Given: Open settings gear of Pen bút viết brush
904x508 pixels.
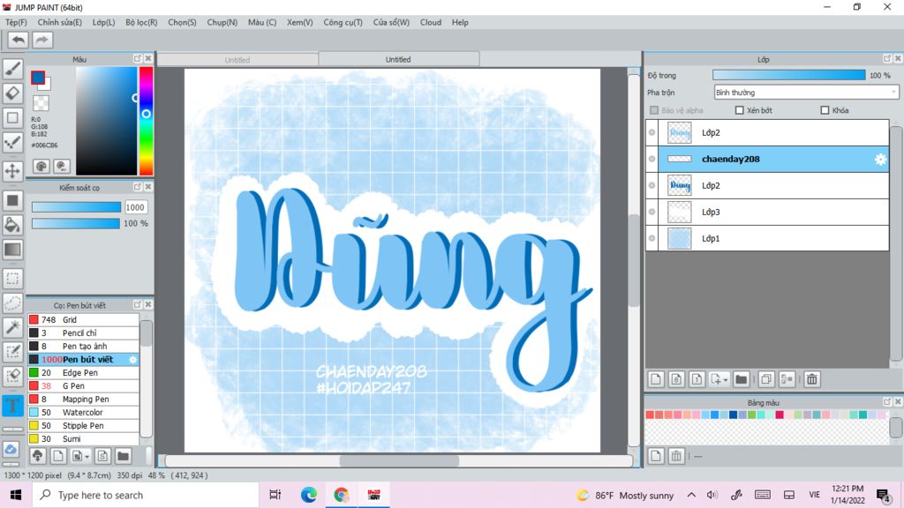Looking at the screenshot, I should point(132,360).
